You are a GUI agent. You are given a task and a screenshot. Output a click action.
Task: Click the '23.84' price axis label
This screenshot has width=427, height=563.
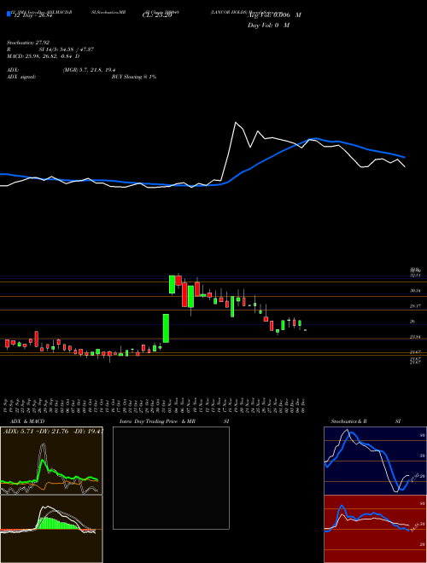coord(415,337)
